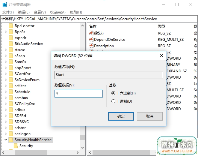The image size is (198, 156).
Task: Select the SCardSvr folder icon
Action: (x=11, y=74)
